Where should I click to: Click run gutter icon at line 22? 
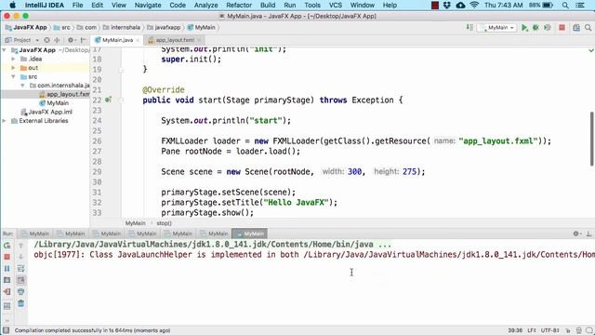(108, 100)
